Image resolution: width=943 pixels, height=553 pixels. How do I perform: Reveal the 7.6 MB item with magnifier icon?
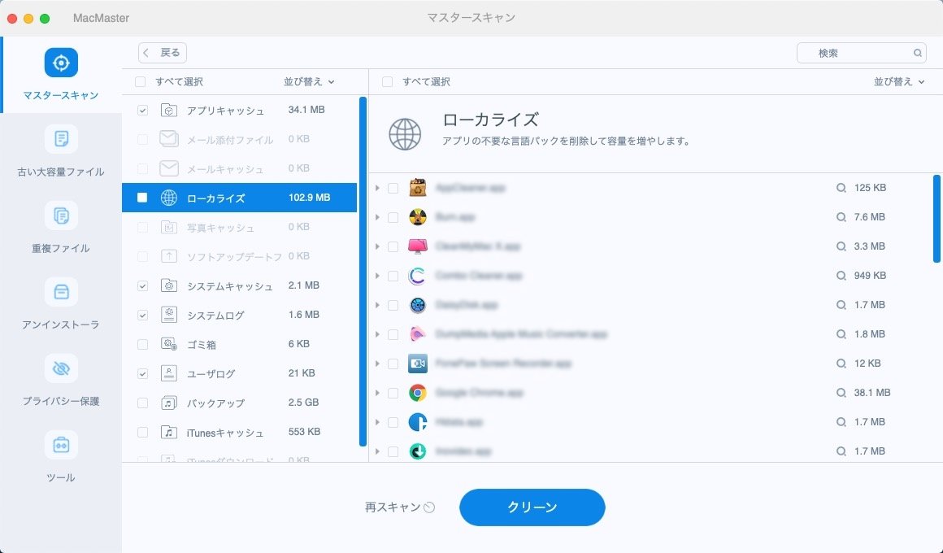pyautogui.click(x=841, y=216)
